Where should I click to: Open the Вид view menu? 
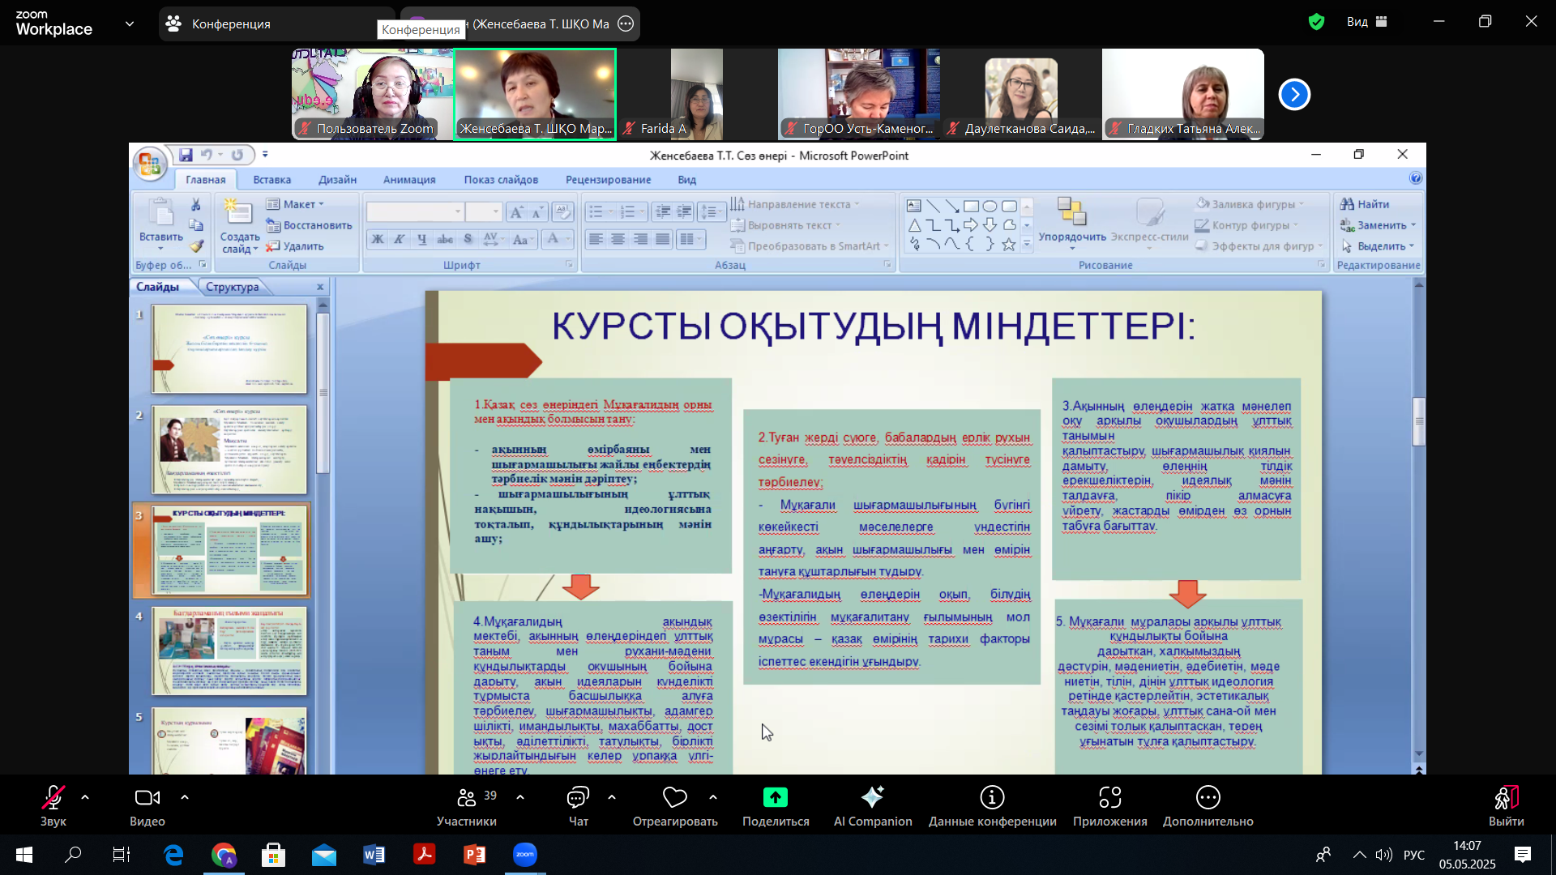click(1366, 22)
